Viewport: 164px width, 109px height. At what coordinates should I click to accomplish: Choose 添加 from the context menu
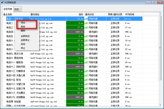coord(23,23)
